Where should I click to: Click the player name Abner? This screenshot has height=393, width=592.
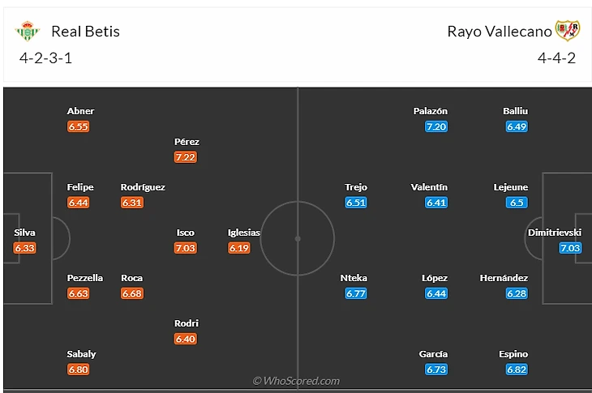pyautogui.click(x=80, y=111)
